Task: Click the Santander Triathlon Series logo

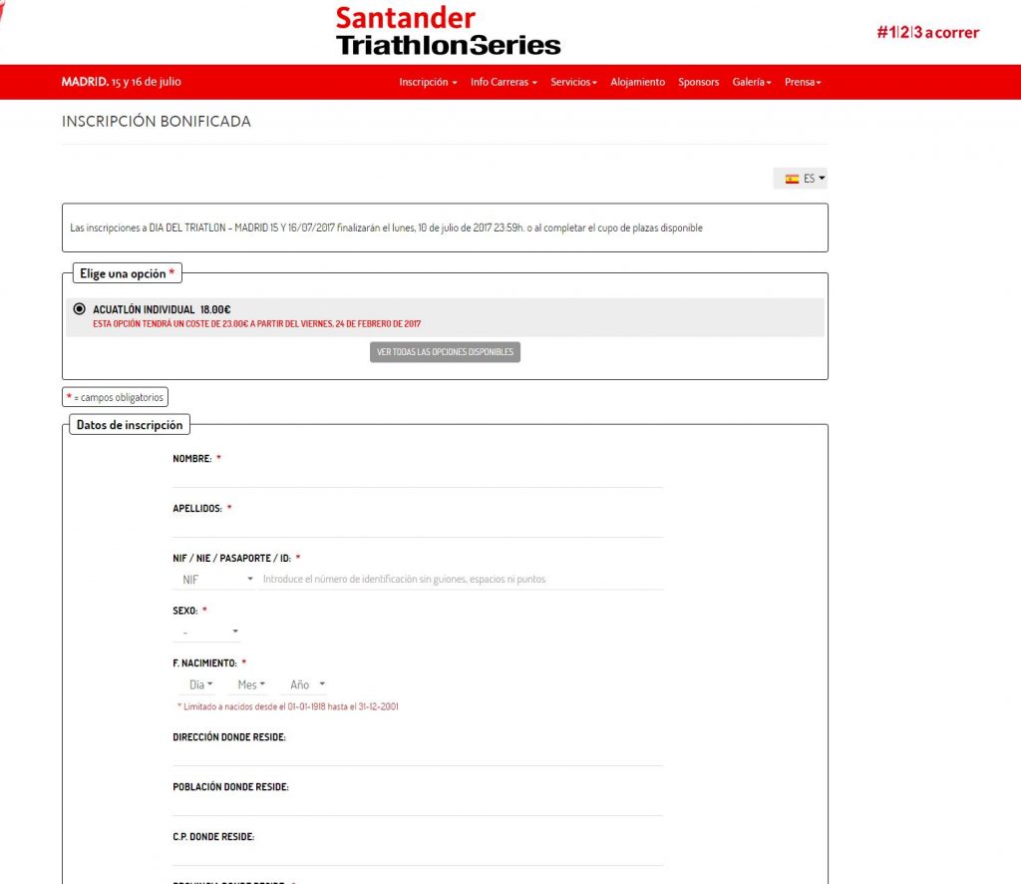Action: (448, 32)
